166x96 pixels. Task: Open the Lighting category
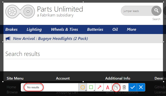point(34,30)
